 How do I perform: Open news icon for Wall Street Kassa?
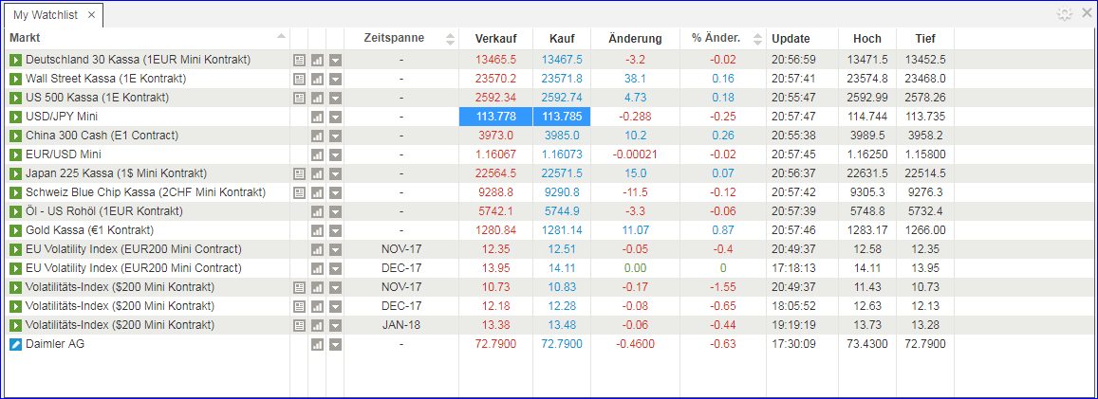(299, 79)
